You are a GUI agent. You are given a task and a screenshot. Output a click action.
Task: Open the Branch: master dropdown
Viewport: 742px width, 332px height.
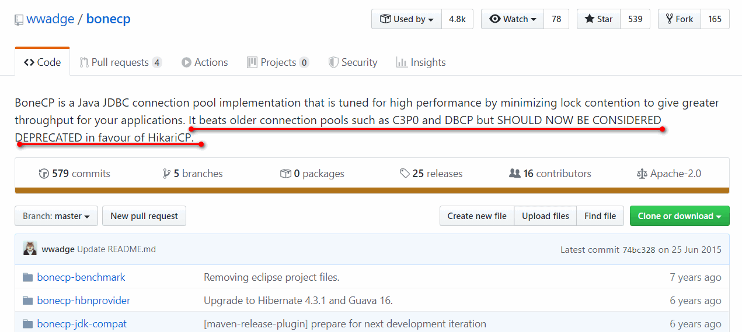[x=56, y=216]
